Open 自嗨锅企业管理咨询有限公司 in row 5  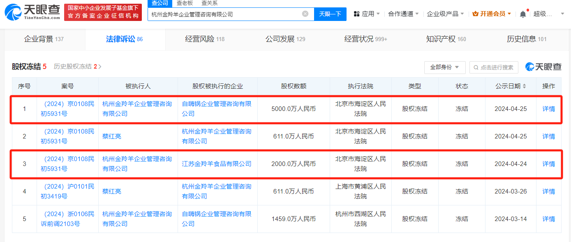217,219
